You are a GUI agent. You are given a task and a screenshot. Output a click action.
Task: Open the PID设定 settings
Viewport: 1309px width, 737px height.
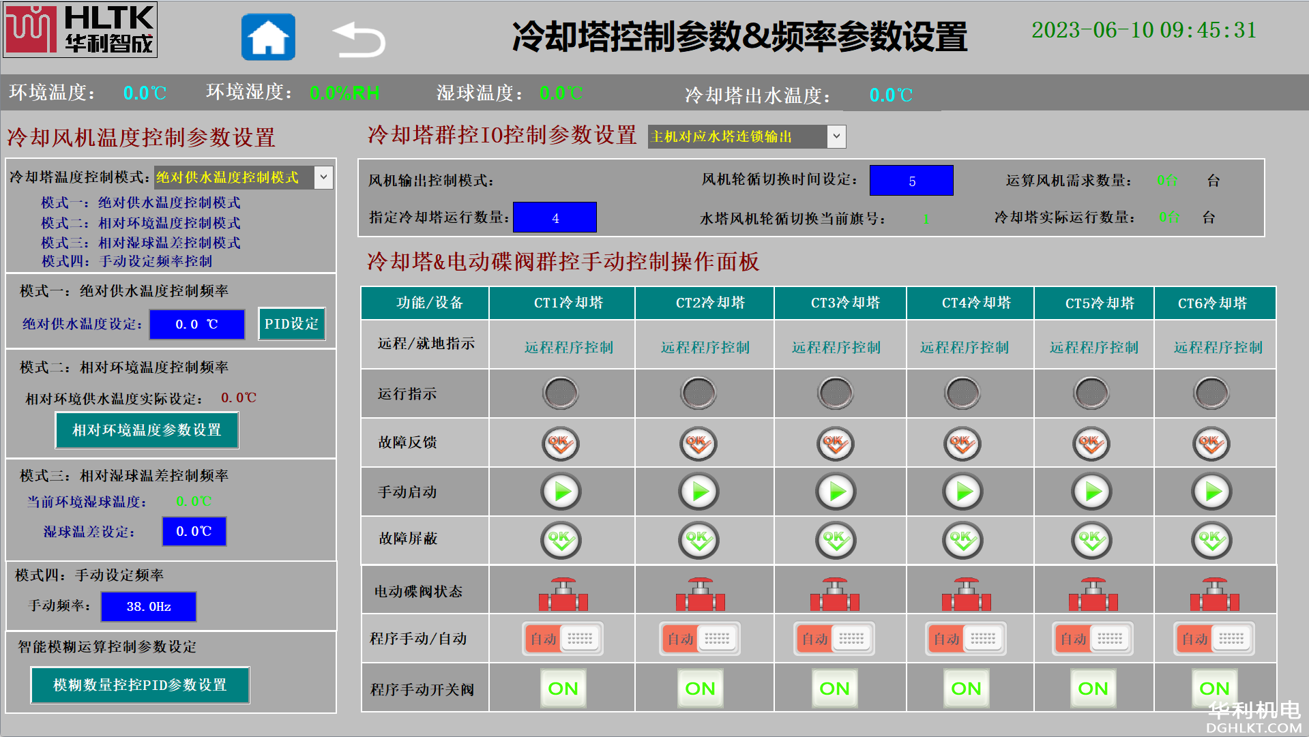tap(291, 324)
